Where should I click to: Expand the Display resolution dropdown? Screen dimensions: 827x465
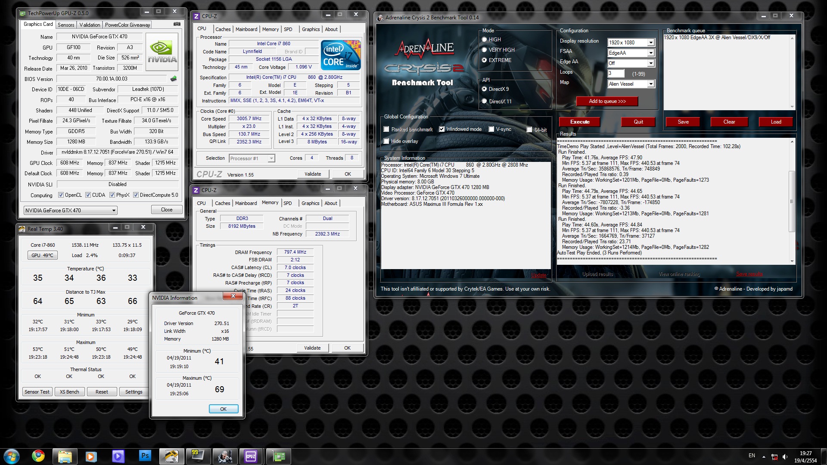pos(651,43)
